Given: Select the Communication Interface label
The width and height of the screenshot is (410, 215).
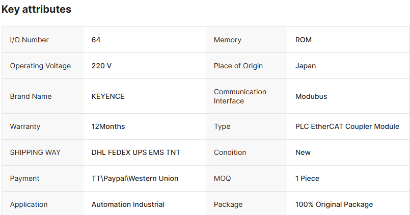Looking at the screenshot, I should pyautogui.click(x=240, y=96).
